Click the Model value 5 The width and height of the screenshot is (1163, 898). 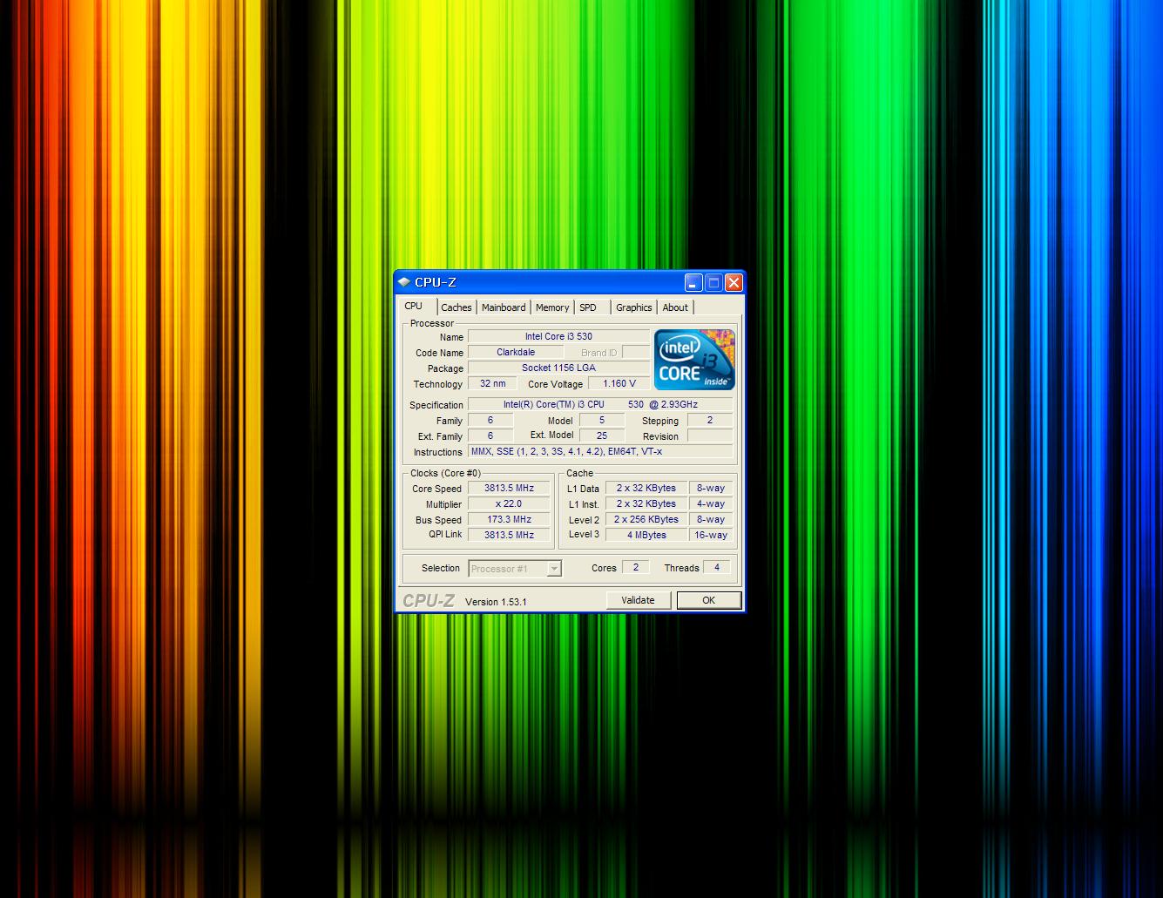point(602,420)
